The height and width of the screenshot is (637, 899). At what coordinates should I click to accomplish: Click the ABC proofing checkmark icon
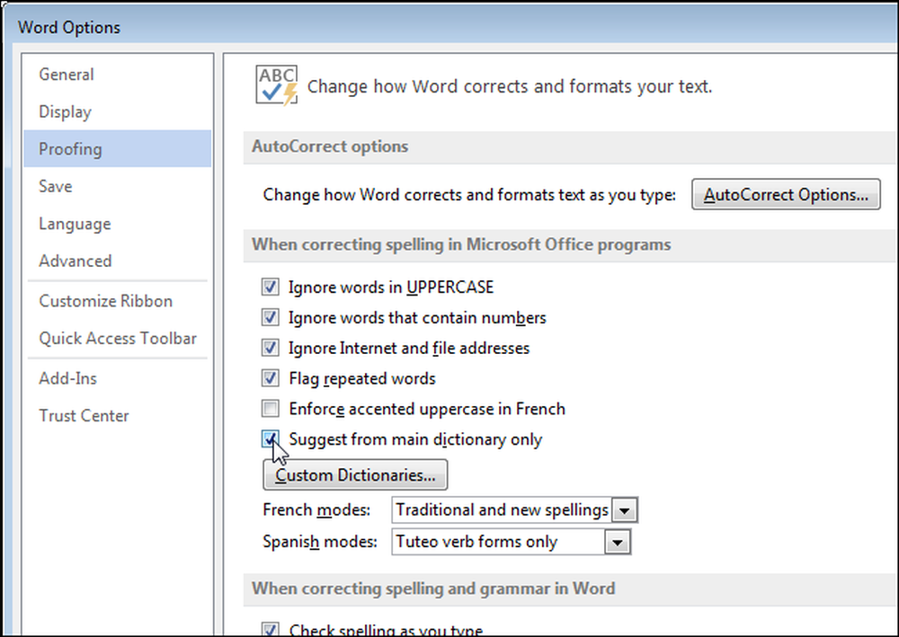click(x=277, y=85)
